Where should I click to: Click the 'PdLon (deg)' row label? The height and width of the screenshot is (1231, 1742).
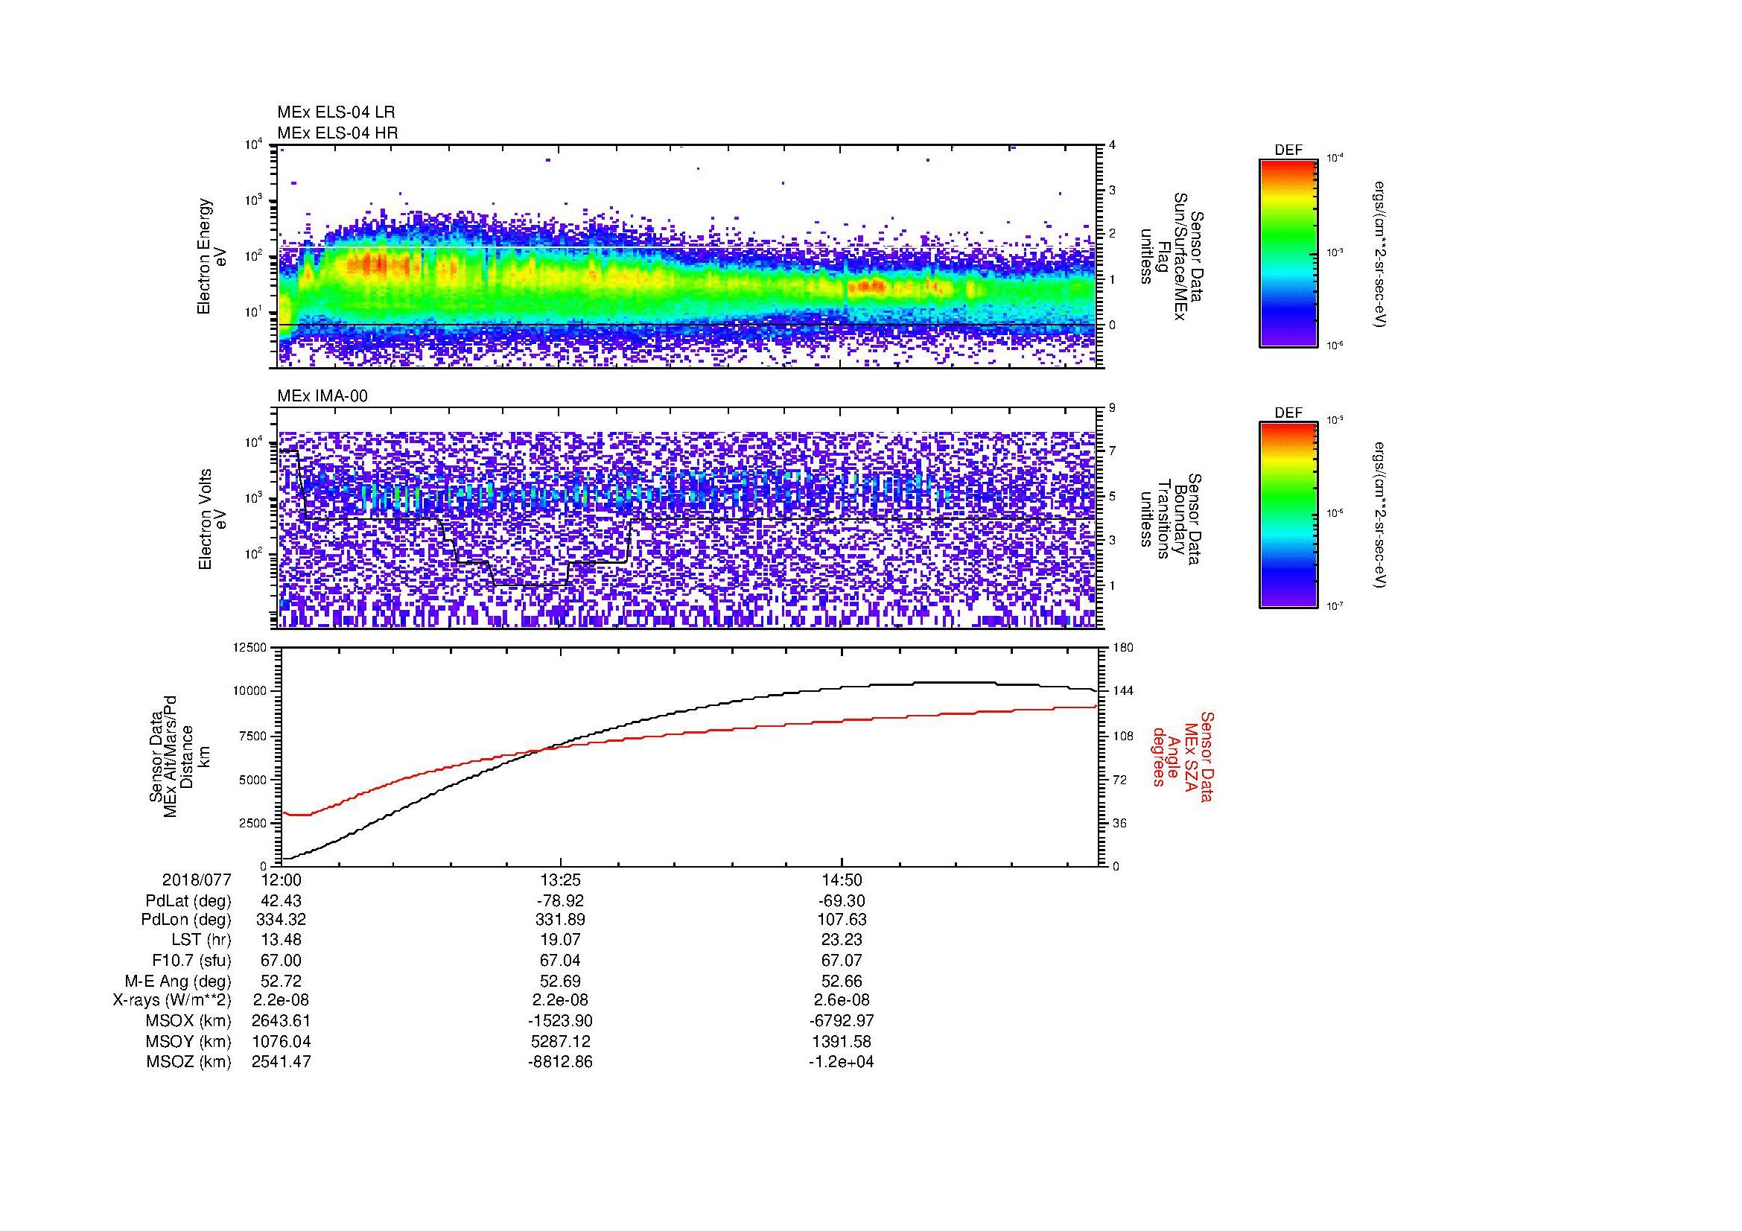pyautogui.click(x=187, y=920)
